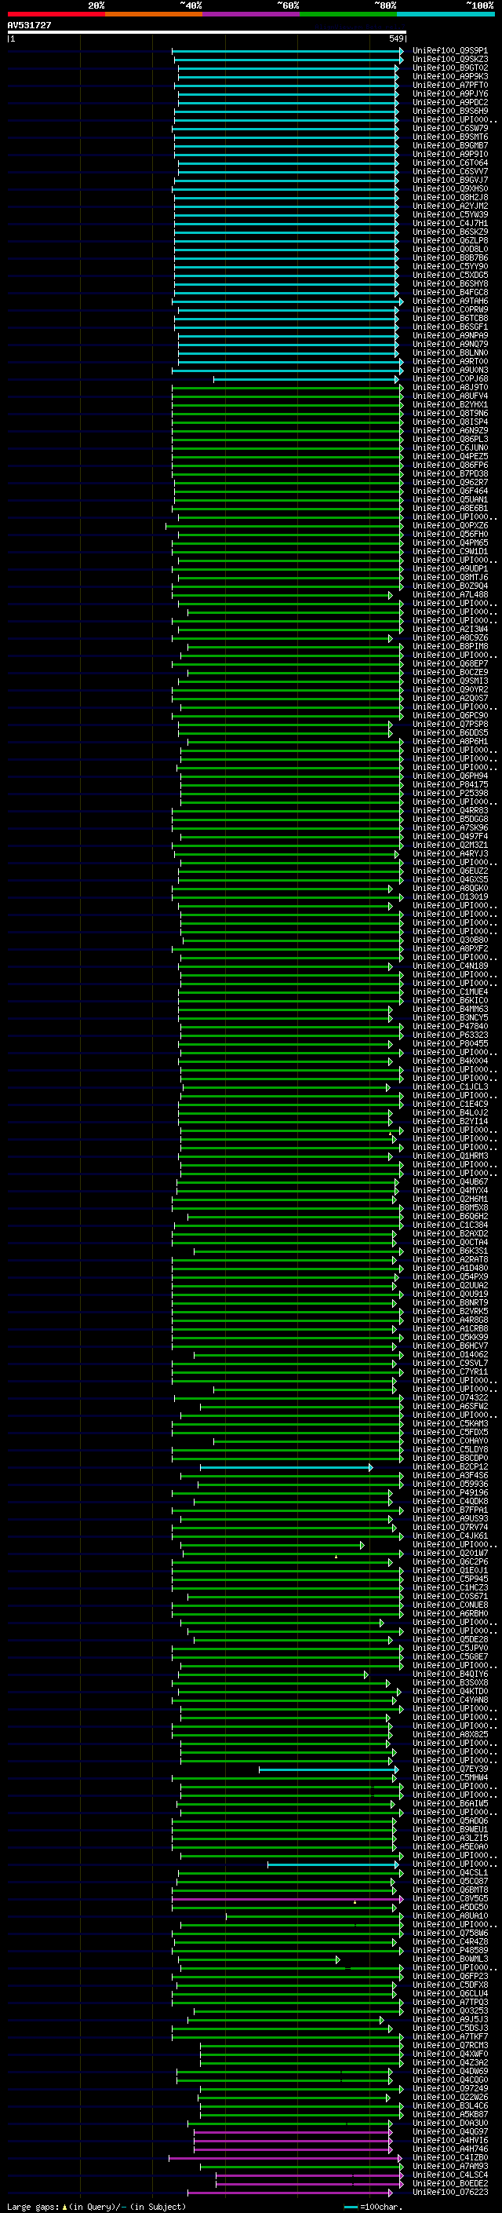
Task: Open hit UniRef100_Q6C2P6
Action: pyautogui.click(x=449, y=1561)
